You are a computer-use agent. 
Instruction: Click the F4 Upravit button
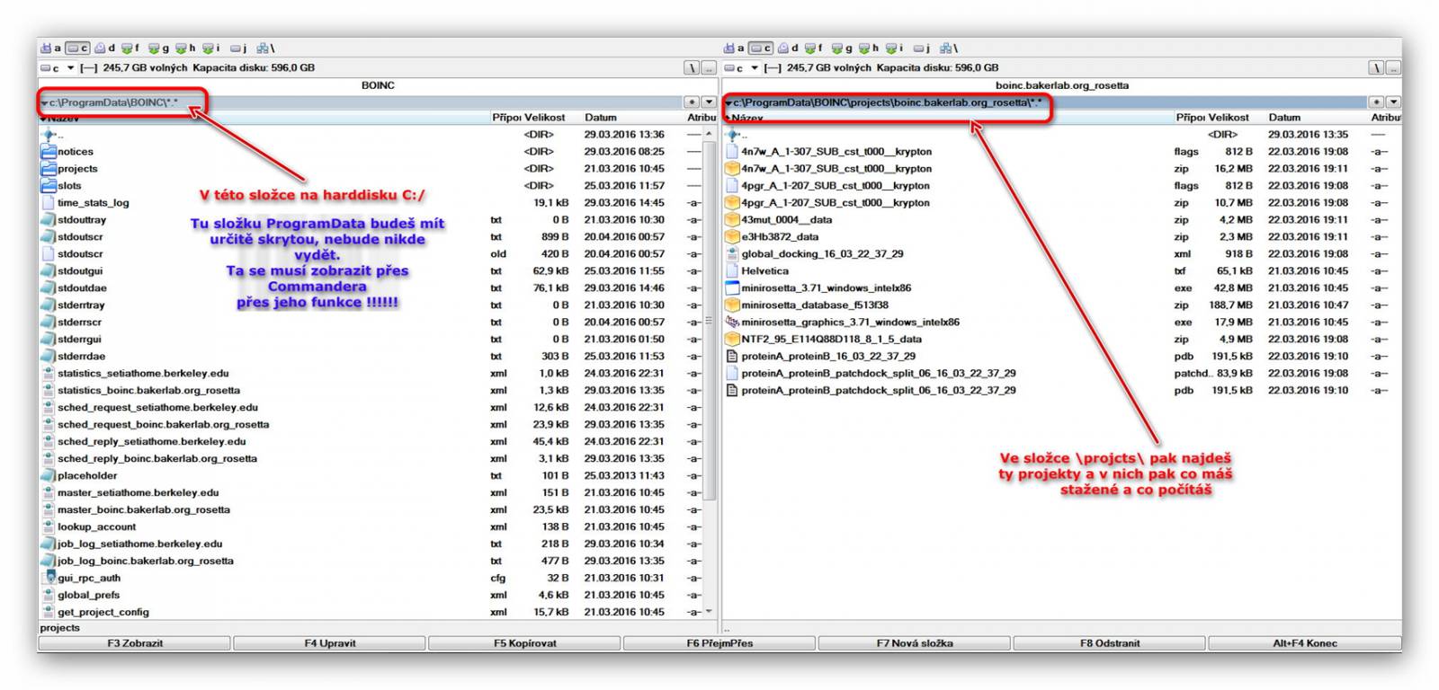coord(330,643)
